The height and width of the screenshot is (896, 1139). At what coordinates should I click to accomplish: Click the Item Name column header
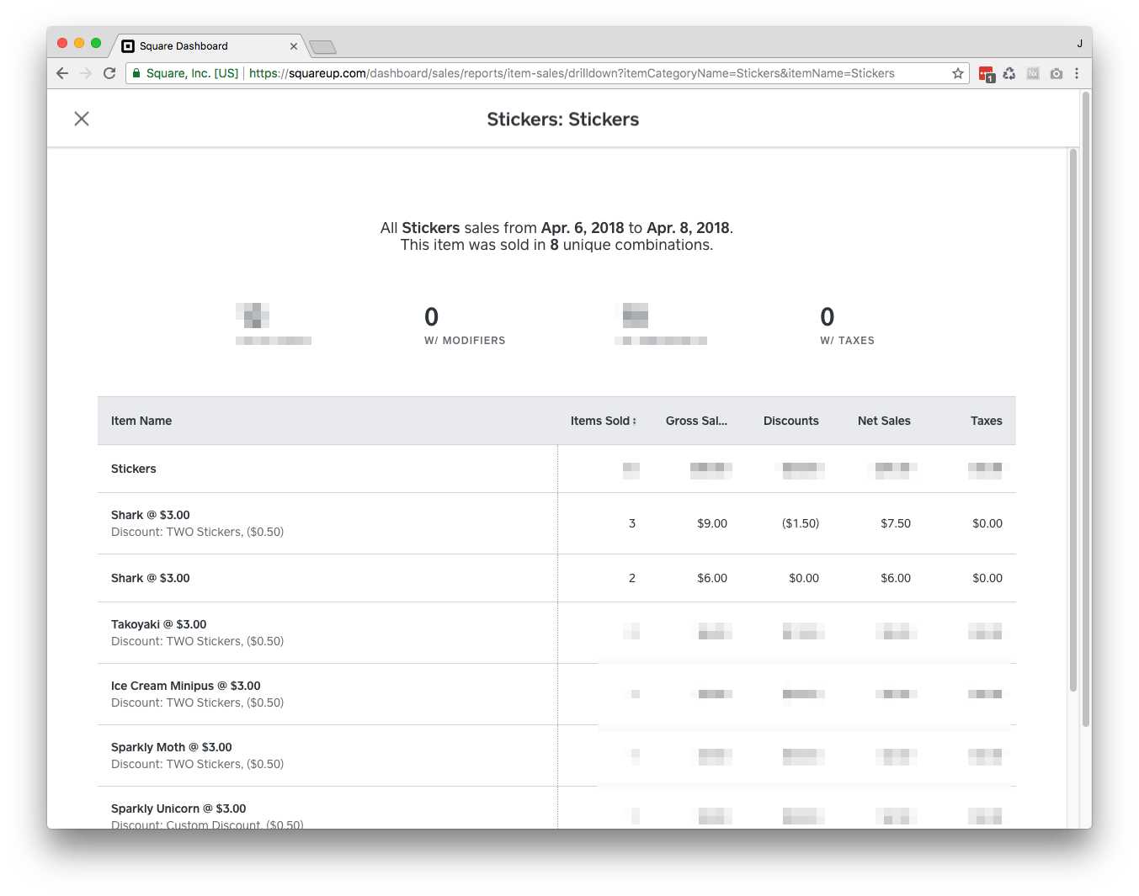[141, 421]
